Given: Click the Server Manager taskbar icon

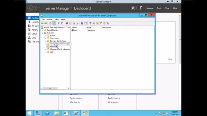Looking at the screenshot, I should pyautogui.click(x=38, y=113).
